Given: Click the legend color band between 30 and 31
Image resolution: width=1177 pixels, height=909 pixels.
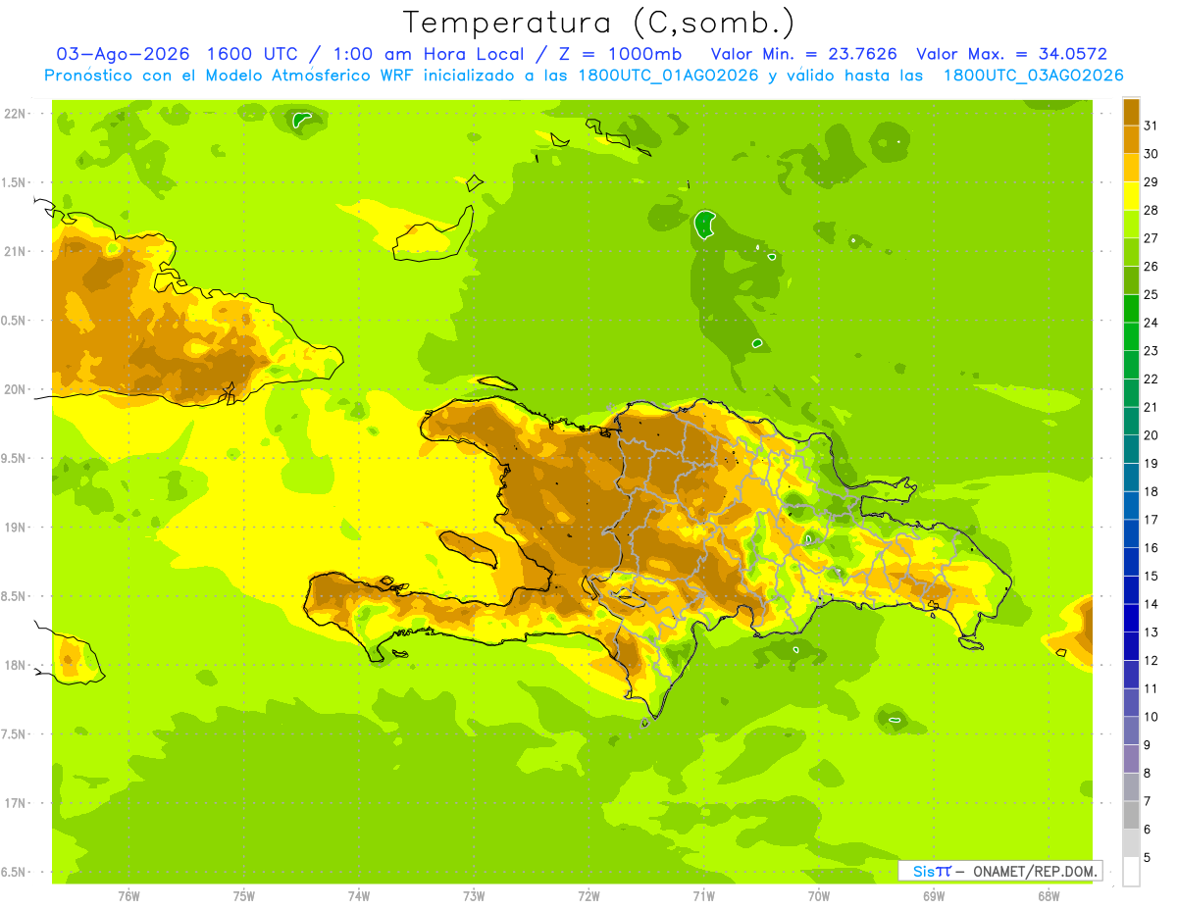Looking at the screenshot, I should click(1131, 140).
